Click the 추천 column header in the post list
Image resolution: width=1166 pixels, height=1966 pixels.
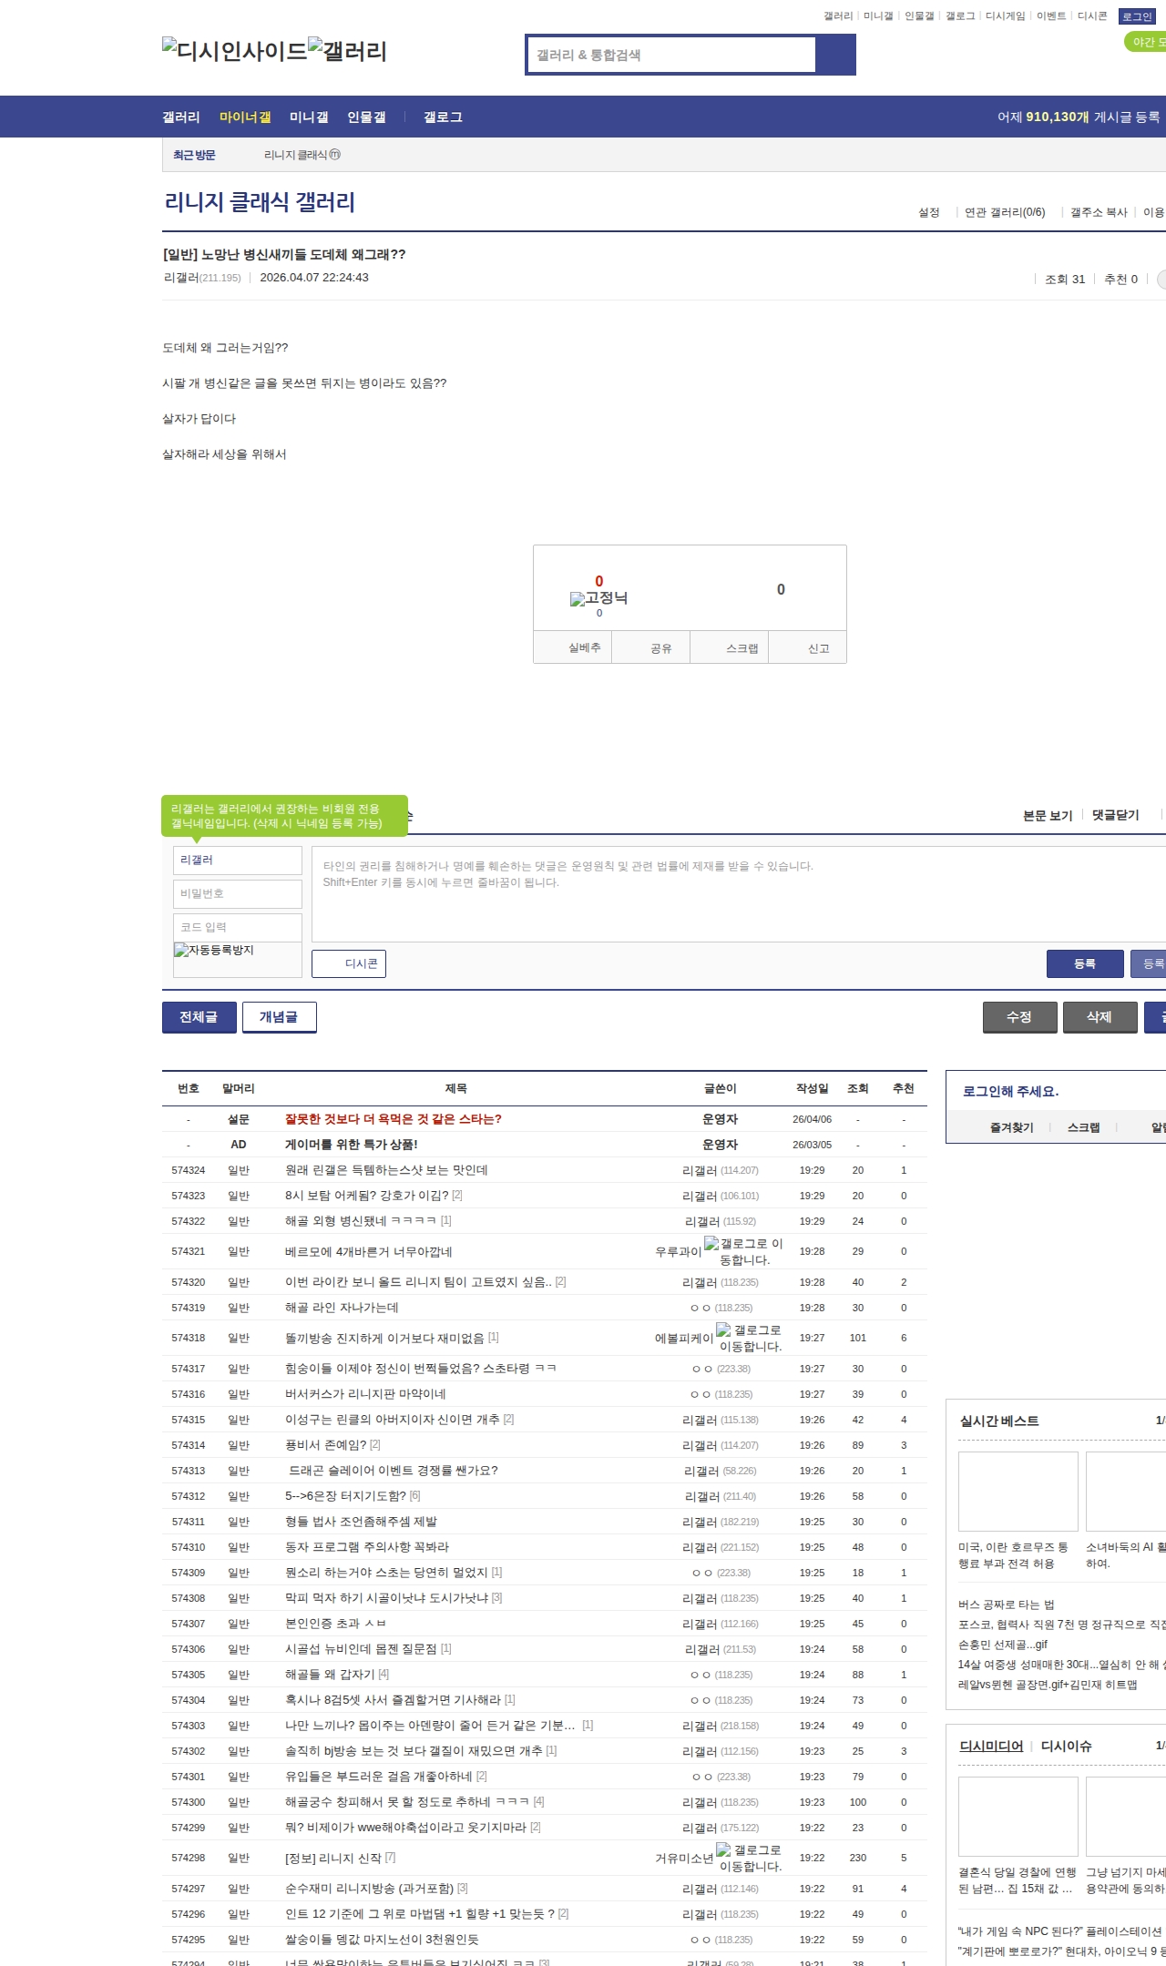coord(904,1088)
